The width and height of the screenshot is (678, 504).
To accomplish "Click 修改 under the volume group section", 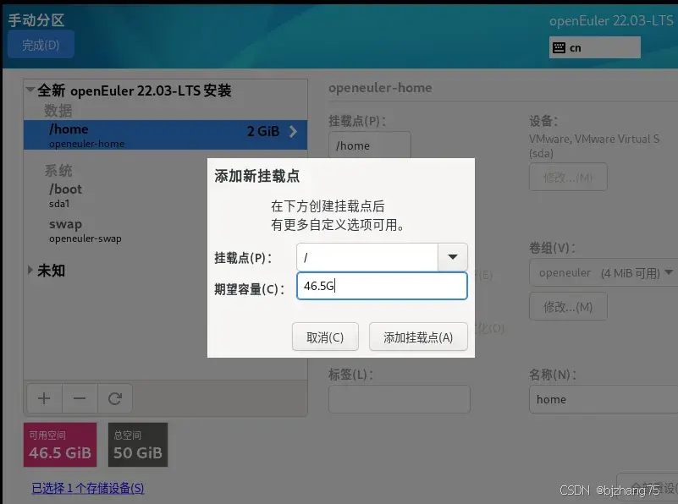I will click(567, 305).
